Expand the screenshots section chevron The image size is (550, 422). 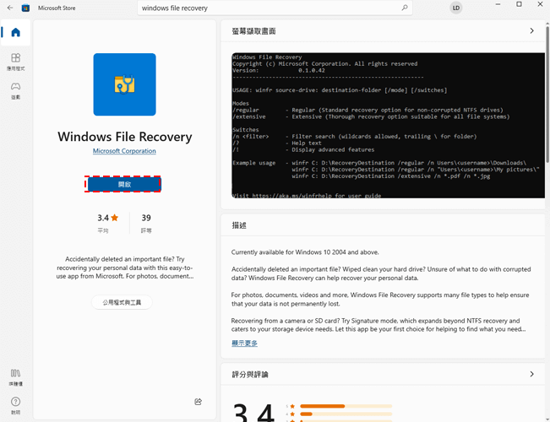531,31
